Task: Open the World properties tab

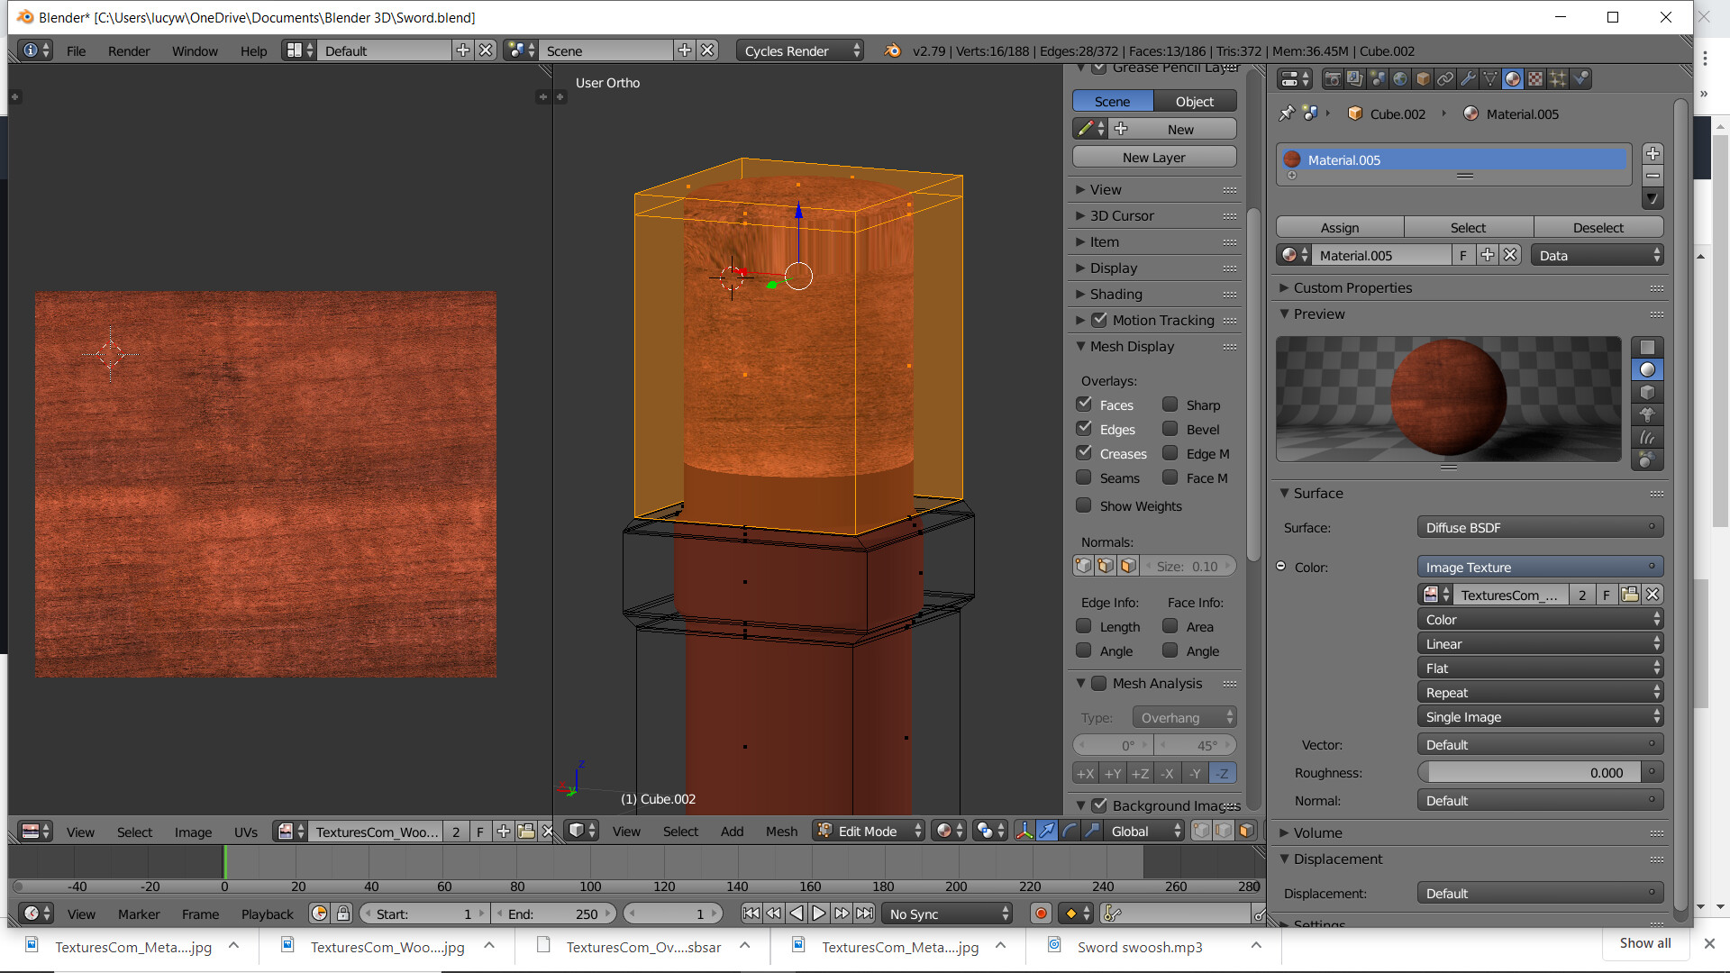Action: 1400,79
